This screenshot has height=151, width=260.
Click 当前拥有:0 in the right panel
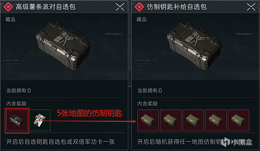tap(150, 91)
